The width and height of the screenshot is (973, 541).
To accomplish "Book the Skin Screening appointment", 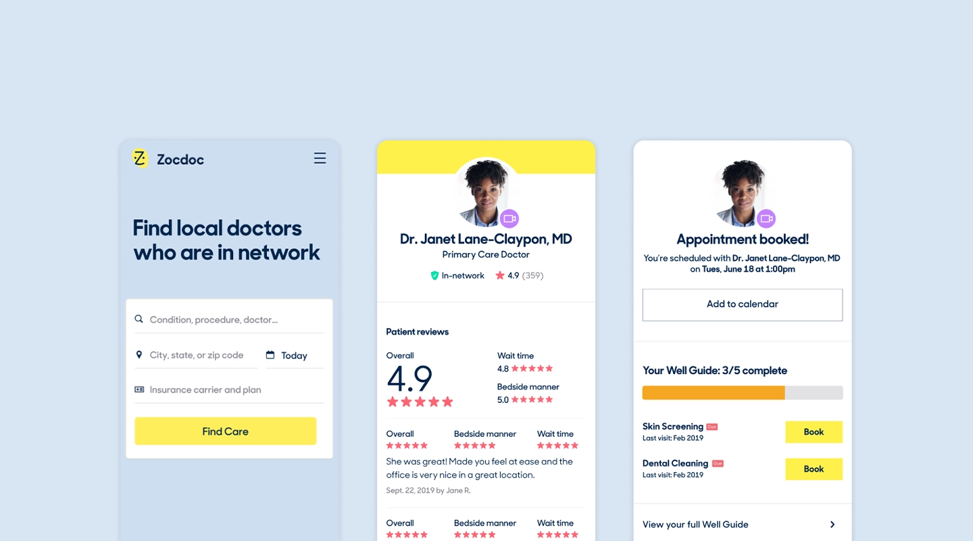I will 814,432.
